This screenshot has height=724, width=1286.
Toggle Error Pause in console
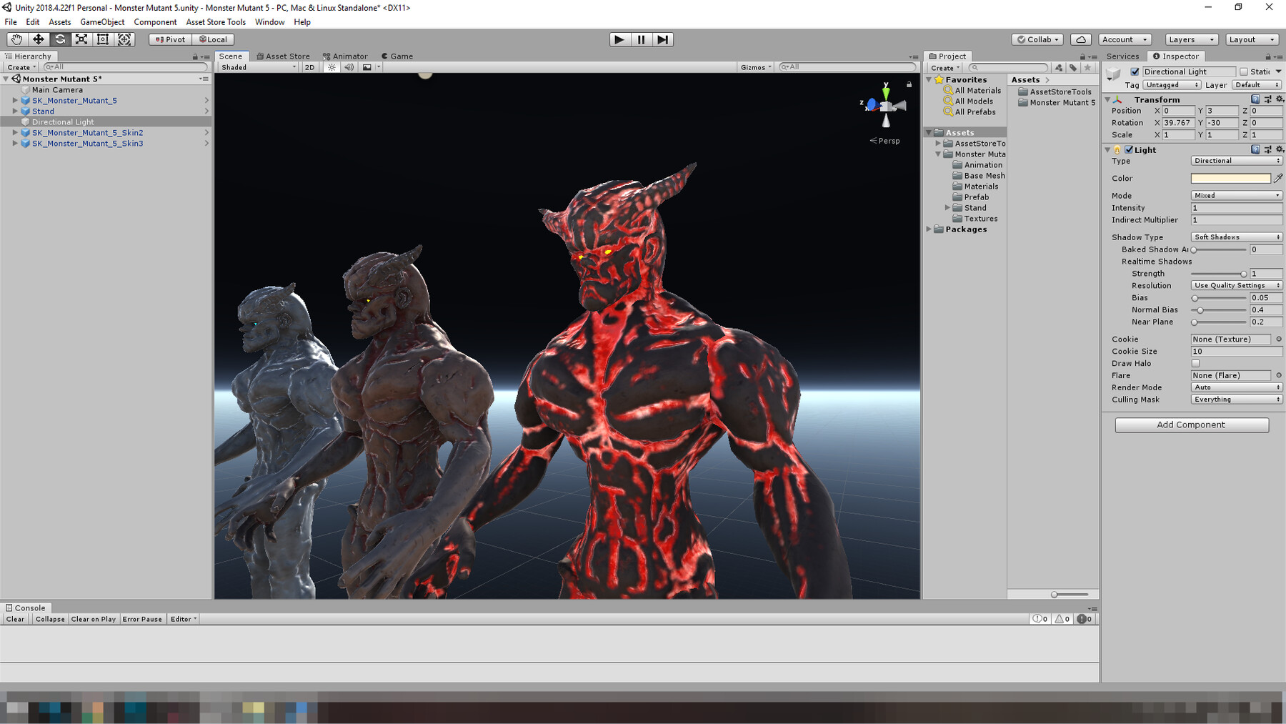(x=142, y=619)
